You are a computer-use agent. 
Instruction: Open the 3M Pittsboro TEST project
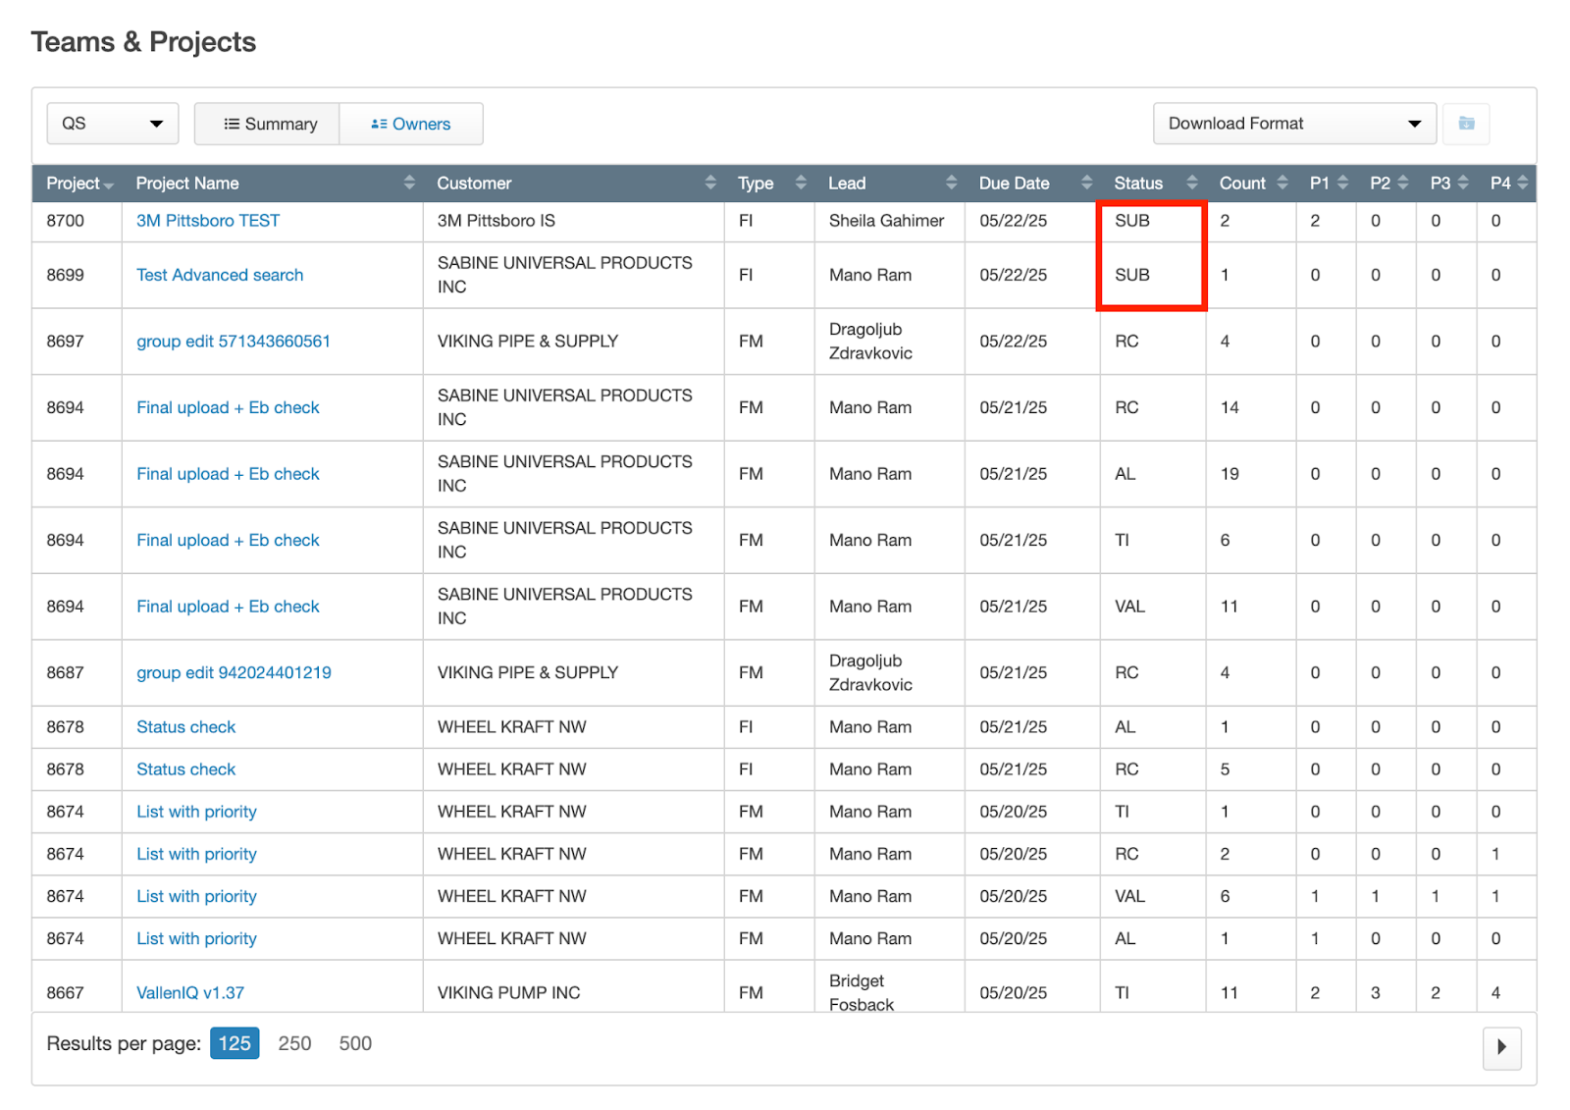coord(208,221)
